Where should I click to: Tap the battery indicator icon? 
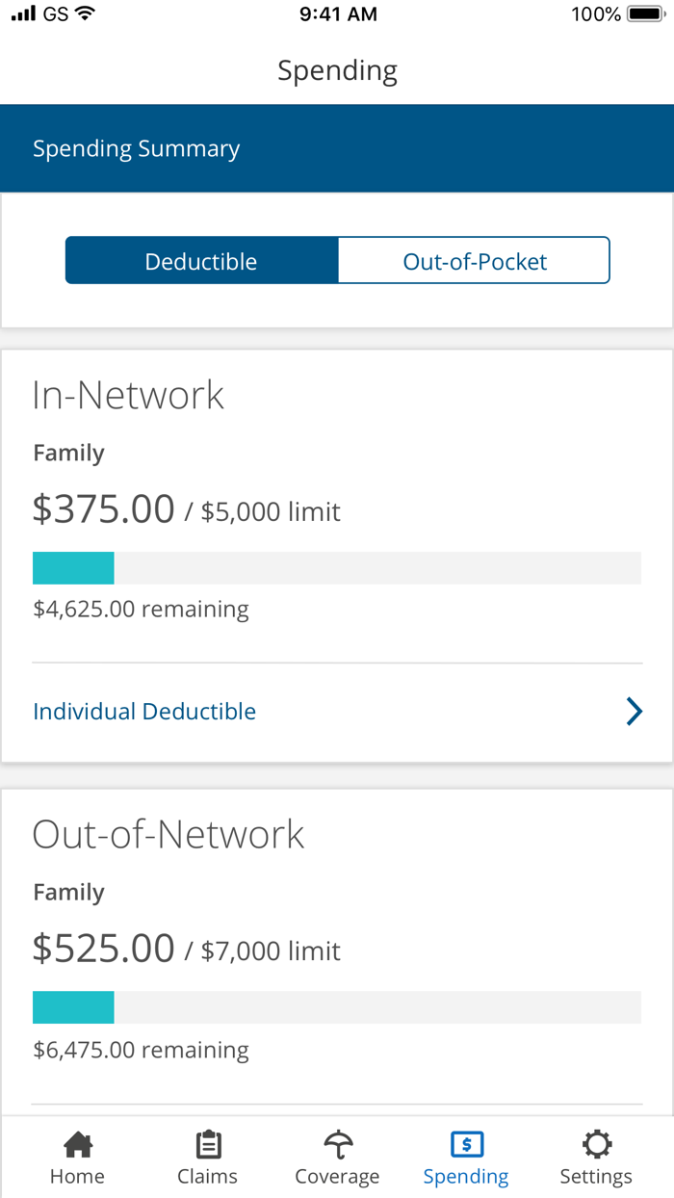click(x=641, y=13)
